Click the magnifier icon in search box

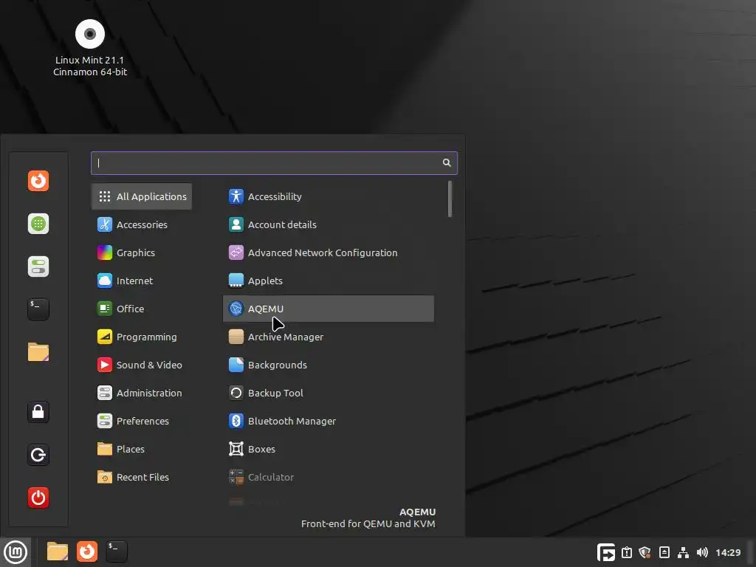[447, 163]
